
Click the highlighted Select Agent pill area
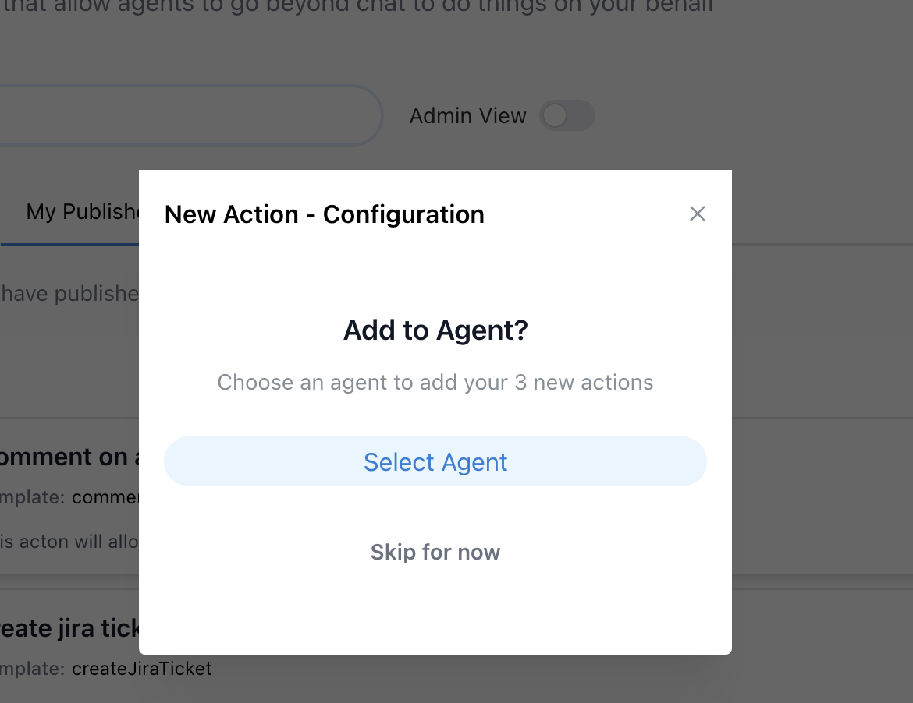coord(435,461)
